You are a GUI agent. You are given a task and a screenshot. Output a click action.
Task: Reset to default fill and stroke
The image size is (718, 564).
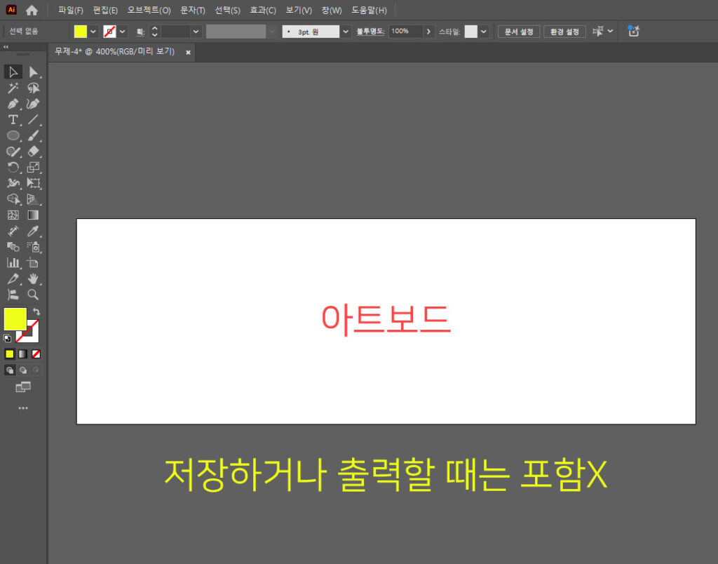pyautogui.click(x=7, y=339)
